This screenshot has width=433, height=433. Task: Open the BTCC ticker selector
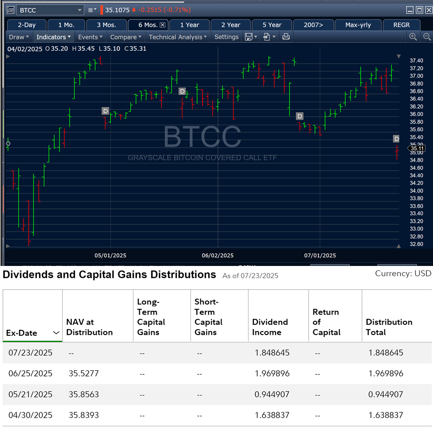50,10
